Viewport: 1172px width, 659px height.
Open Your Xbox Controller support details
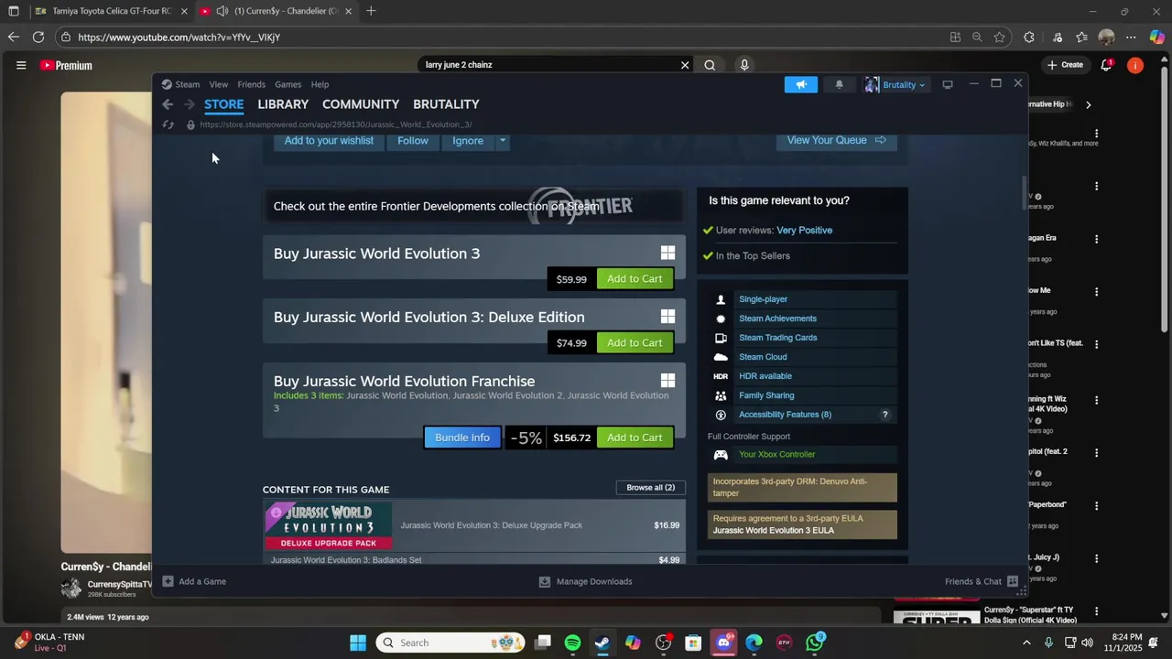776,455
